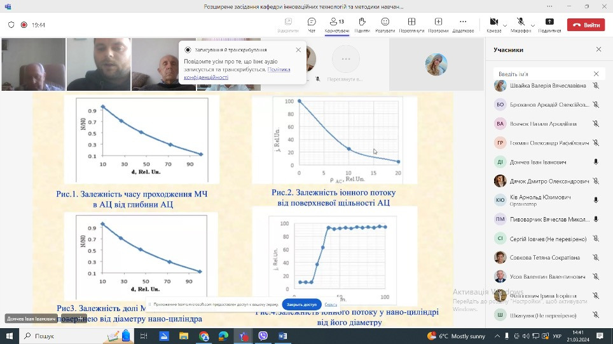Expand camera options arrow
Viewport: 613px width, 344px height.
(505, 26)
